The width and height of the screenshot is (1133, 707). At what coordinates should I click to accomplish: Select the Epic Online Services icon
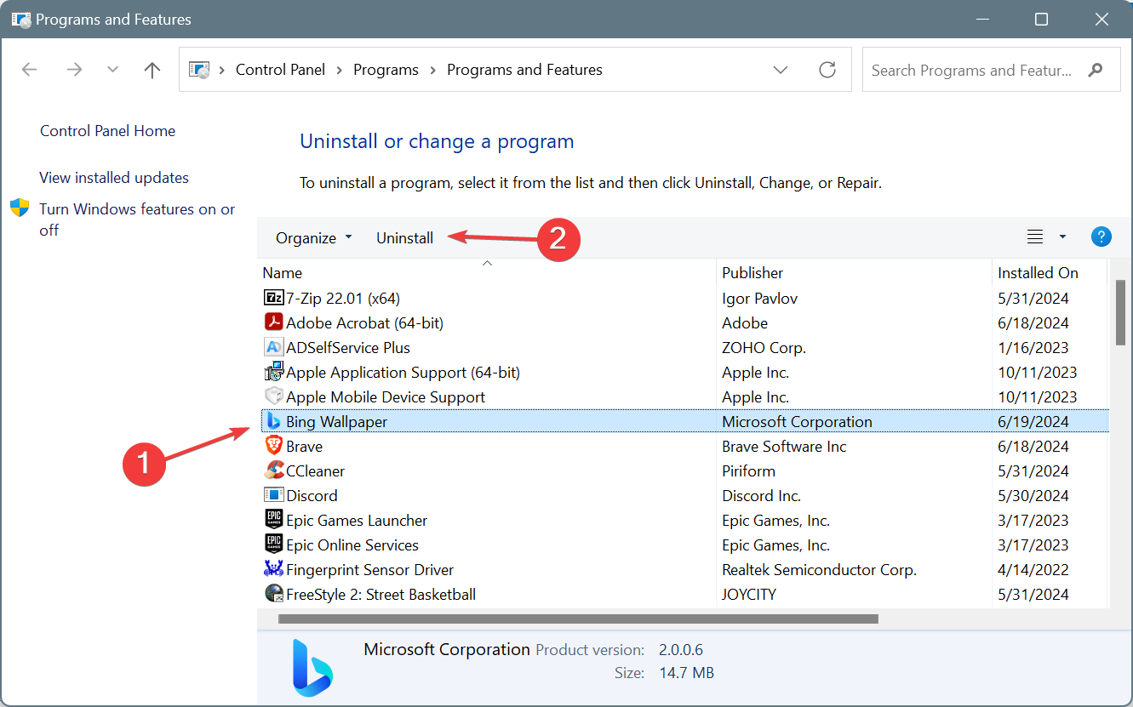coord(273,545)
